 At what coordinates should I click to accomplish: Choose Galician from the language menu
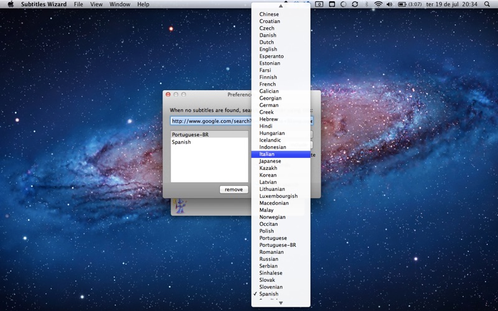[281, 91]
